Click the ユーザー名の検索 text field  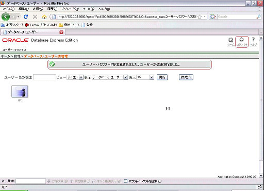pos(44,77)
